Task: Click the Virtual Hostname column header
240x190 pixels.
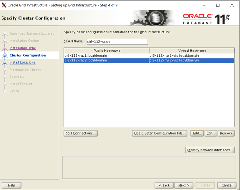Action: click(x=192, y=51)
